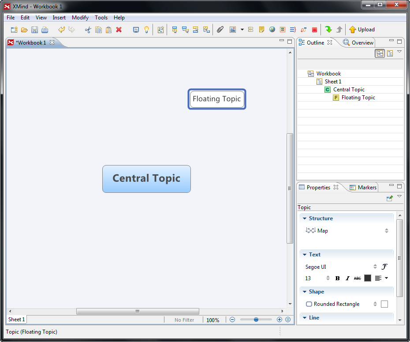The image size is (410, 342).
Task: Click the open folder toolbar icon
Action: pos(24,30)
